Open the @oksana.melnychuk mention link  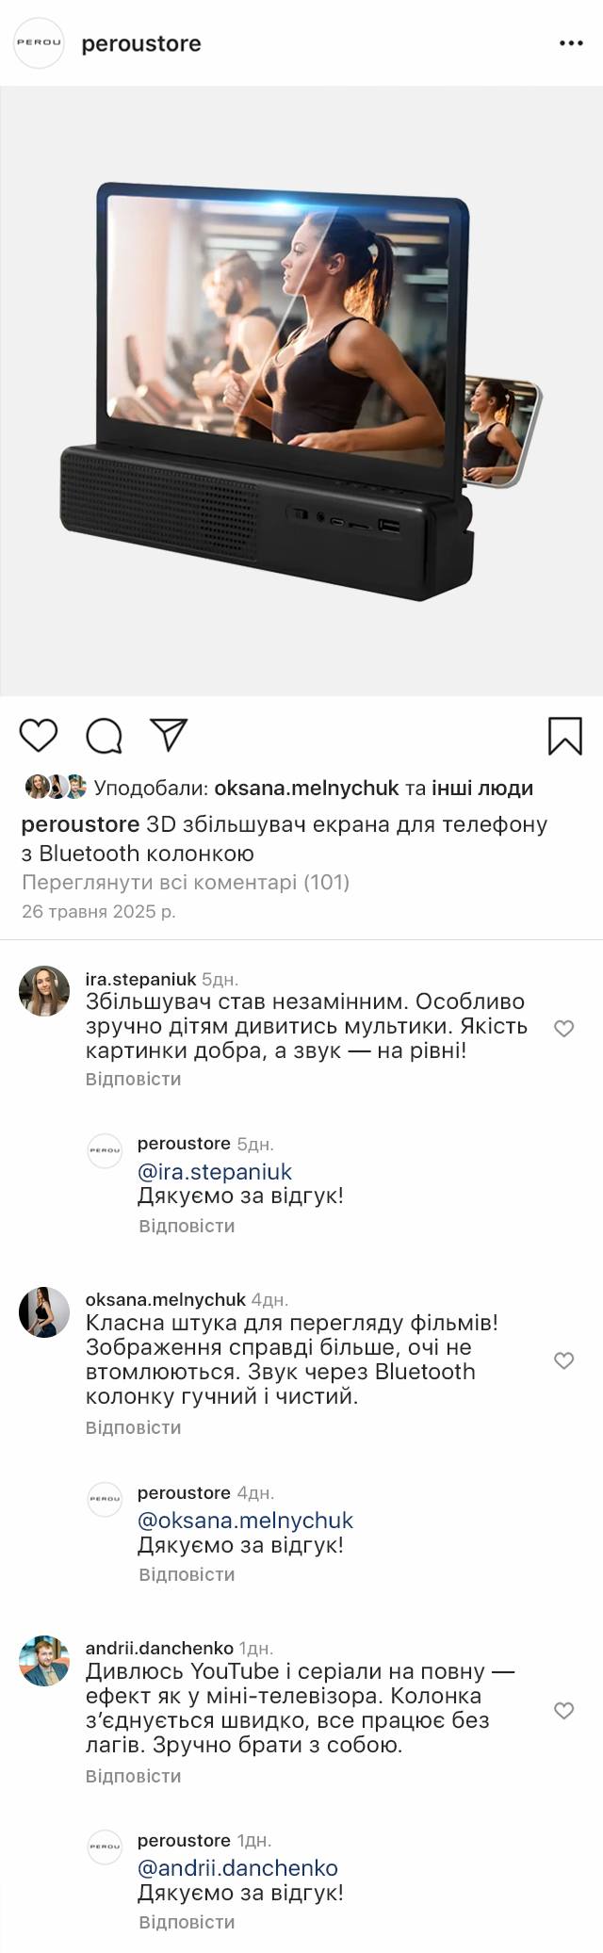[245, 1520]
